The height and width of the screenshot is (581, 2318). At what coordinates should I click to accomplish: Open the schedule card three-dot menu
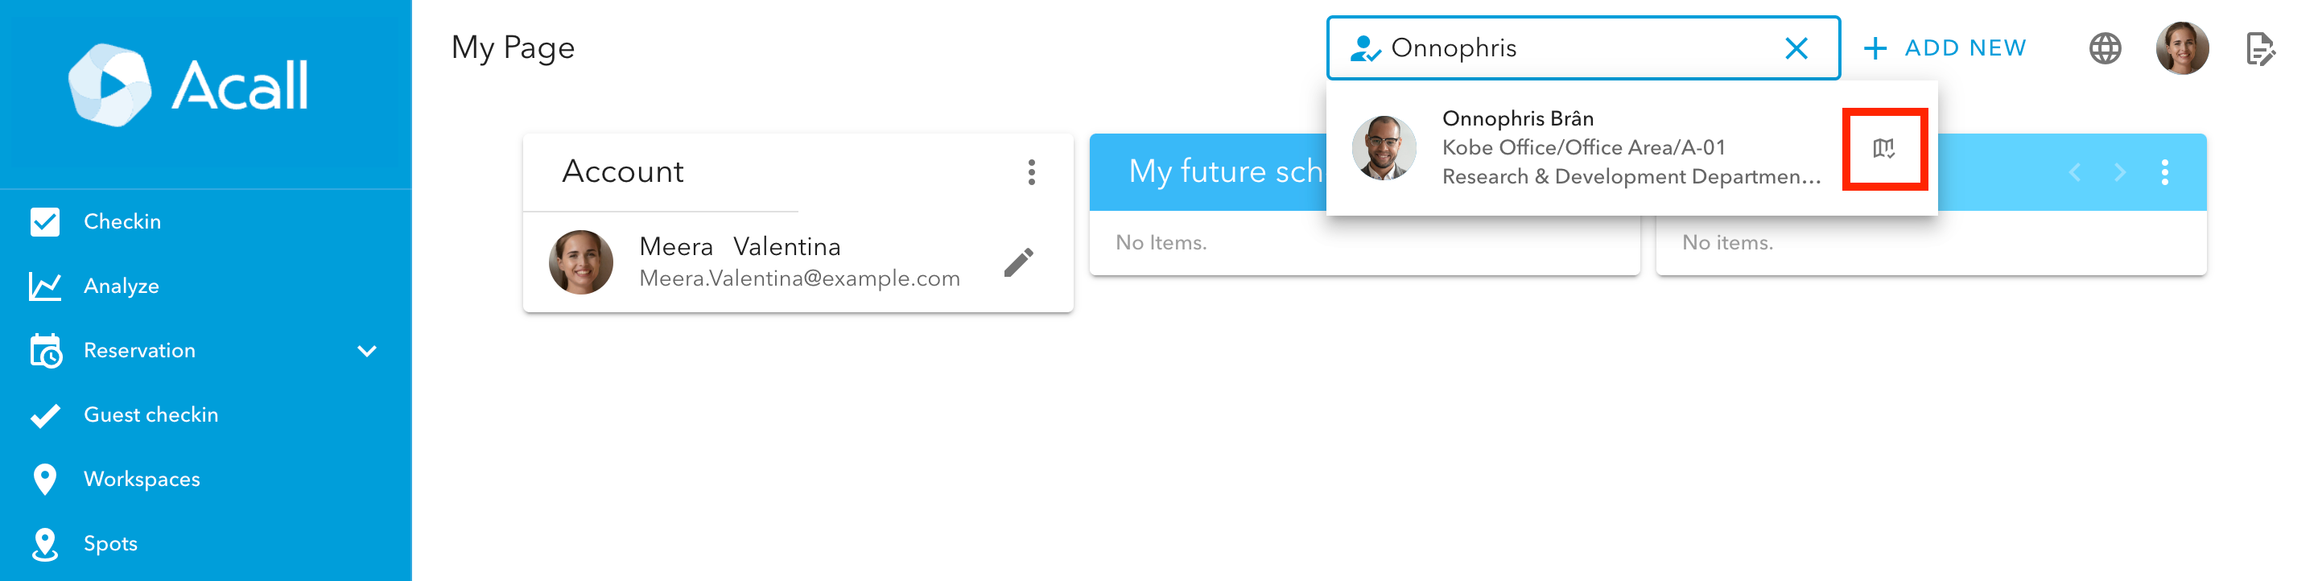coord(2164,171)
